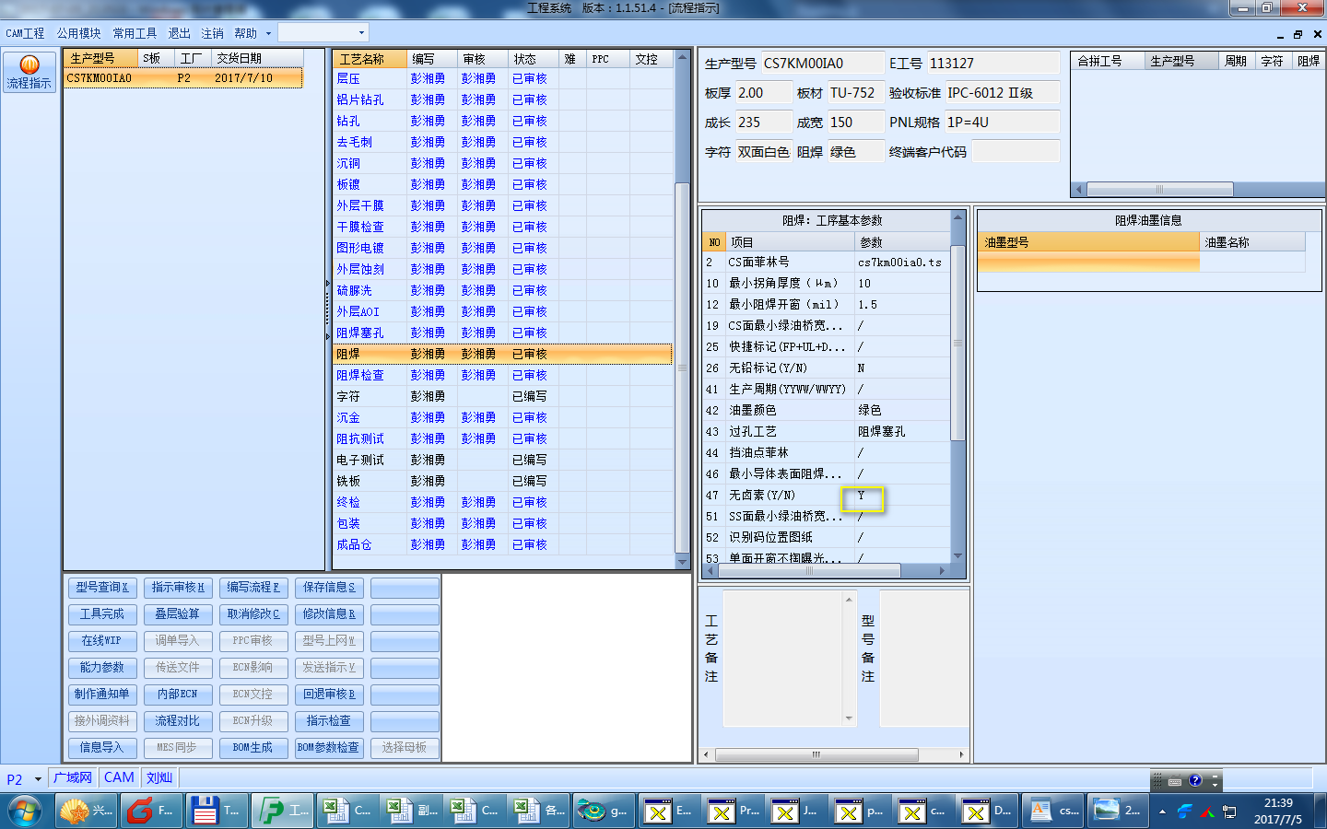The height and width of the screenshot is (829, 1327).
Task: Click down arrow of process list scrollbar
Action: tap(683, 561)
